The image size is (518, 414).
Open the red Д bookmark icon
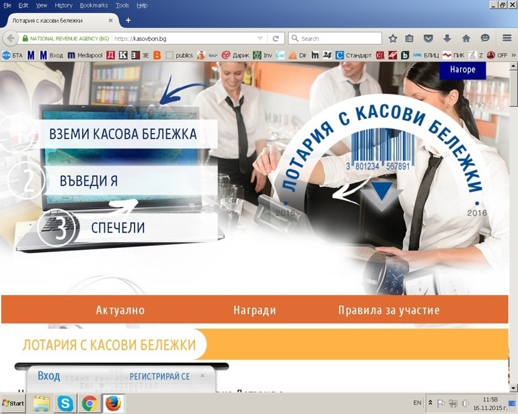click(110, 56)
